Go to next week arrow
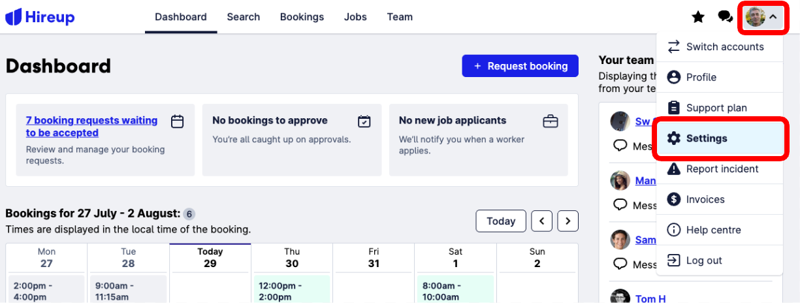The height and width of the screenshot is (303, 800). pos(568,221)
